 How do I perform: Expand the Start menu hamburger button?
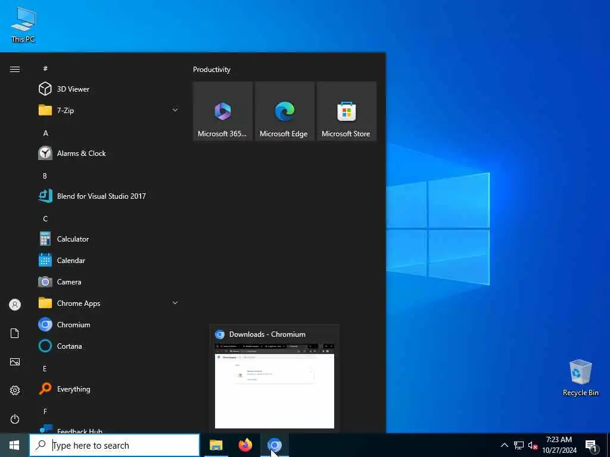coord(15,69)
